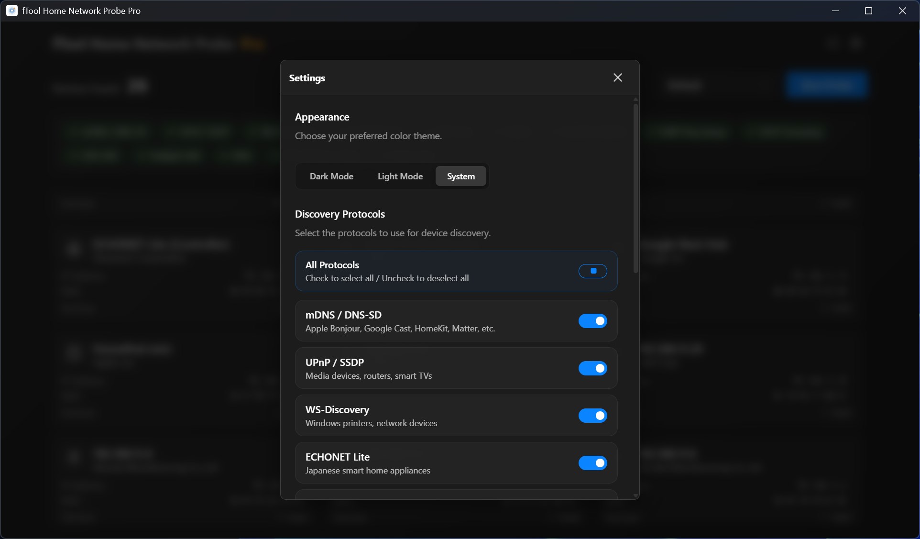Select Light Mode color theme
The width and height of the screenshot is (920, 539).
pos(400,176)
